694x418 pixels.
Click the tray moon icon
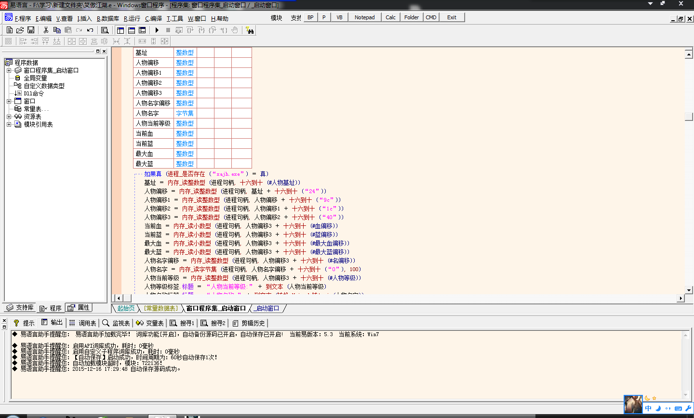(x=658, y=408)
